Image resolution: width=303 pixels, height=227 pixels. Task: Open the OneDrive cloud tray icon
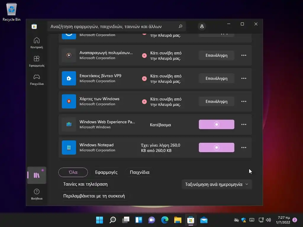236,220
